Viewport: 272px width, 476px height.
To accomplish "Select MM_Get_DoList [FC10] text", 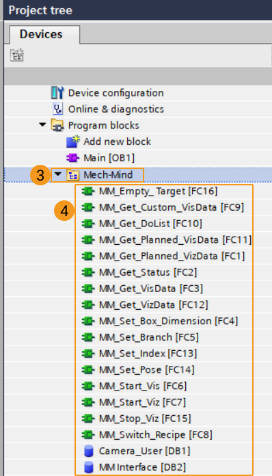I will [150, 224].
